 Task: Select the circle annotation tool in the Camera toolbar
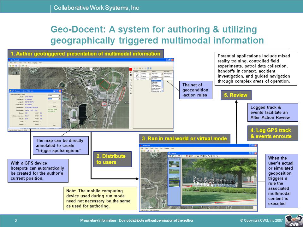point(214,156)
